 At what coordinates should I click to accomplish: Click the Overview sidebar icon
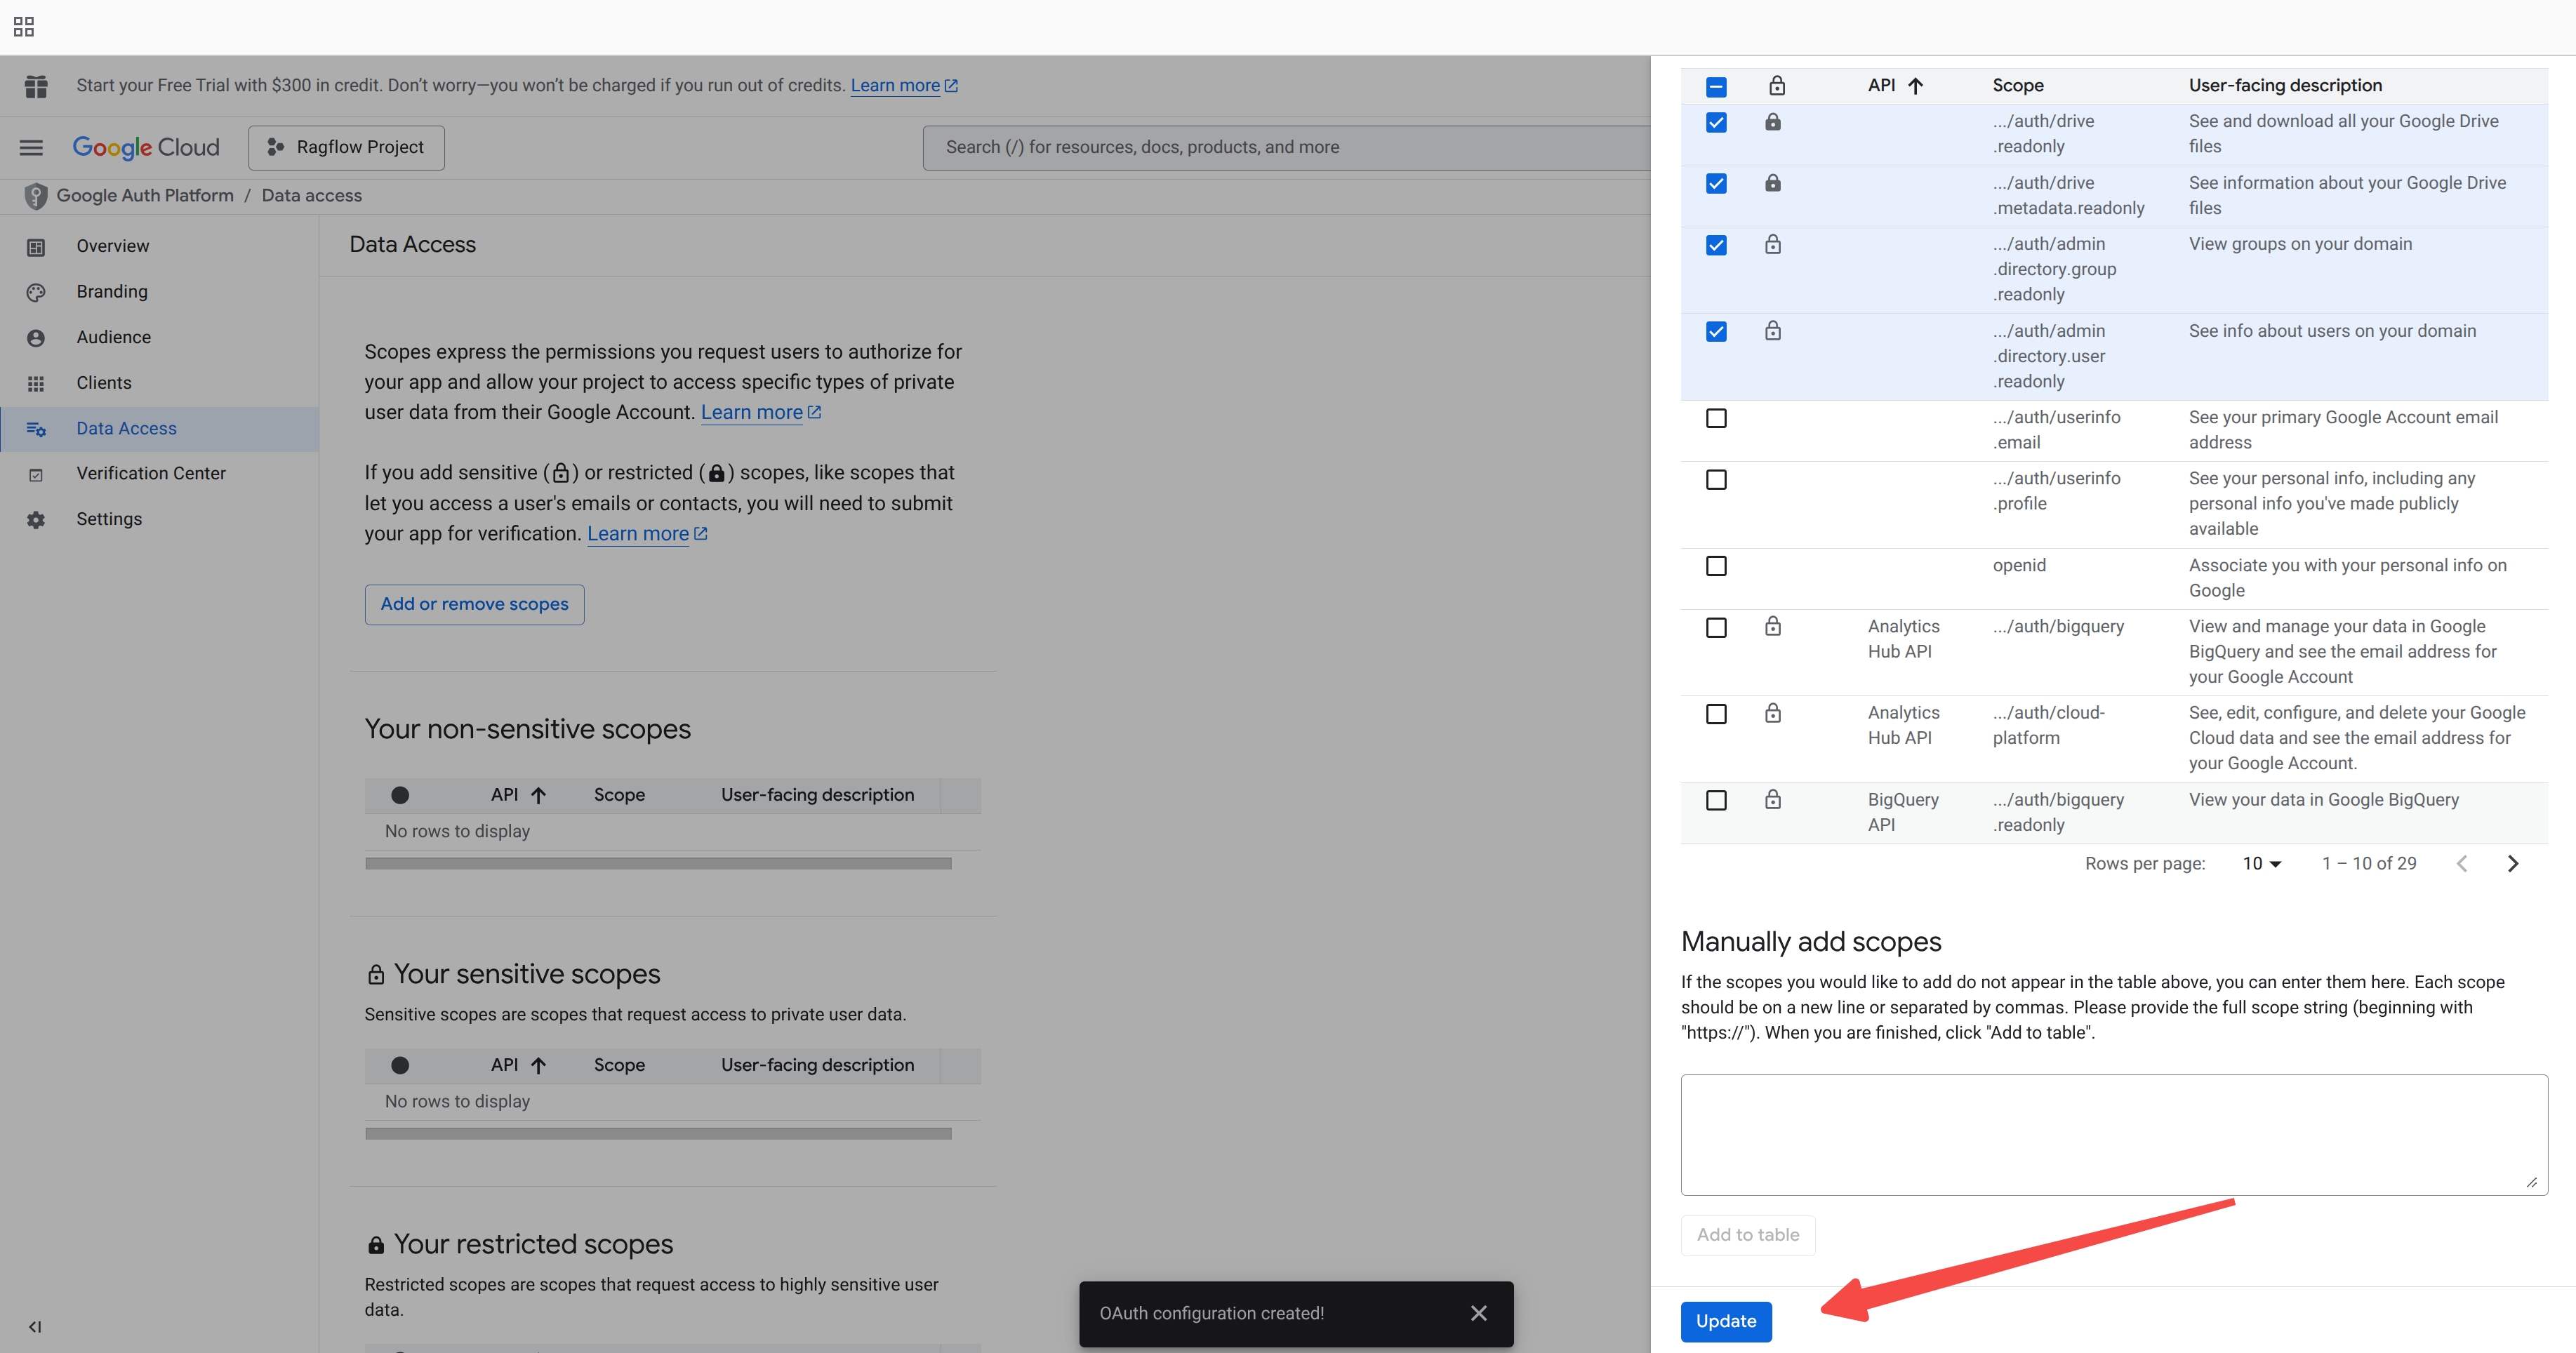(x=36, y=247)
